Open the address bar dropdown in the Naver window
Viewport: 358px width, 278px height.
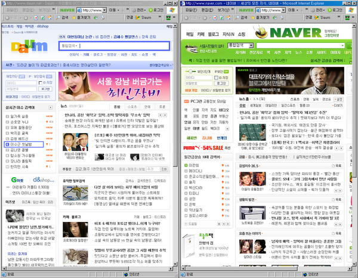(283, 10)
